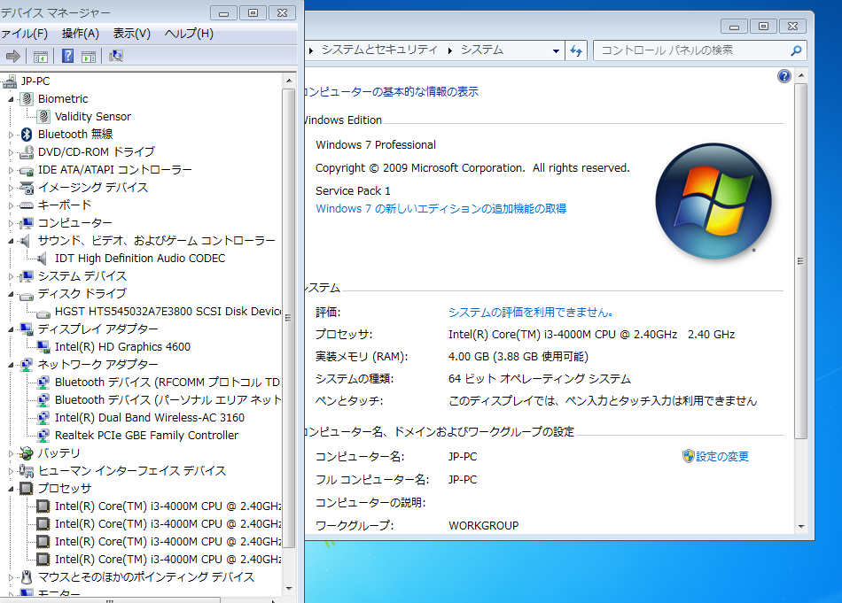Viewport: 842px width, 603px height.
Task: Click the プロセッサ chip category icon
Action: tap(27, 489)
